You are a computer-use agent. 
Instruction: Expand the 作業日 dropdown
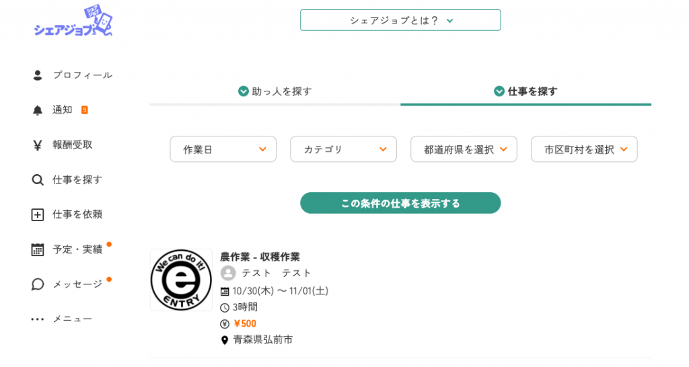[x=223, y=149]
